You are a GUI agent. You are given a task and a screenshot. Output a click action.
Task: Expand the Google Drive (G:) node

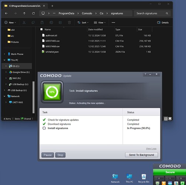point(6,72)
